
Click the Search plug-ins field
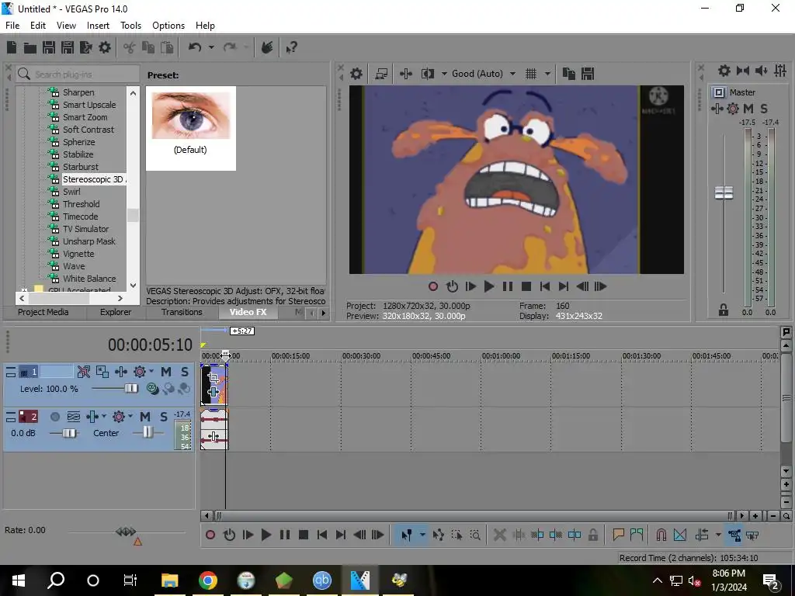point(78,74)
